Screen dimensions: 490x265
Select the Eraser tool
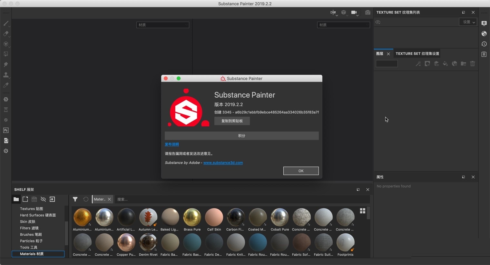[x=6, y=34]
